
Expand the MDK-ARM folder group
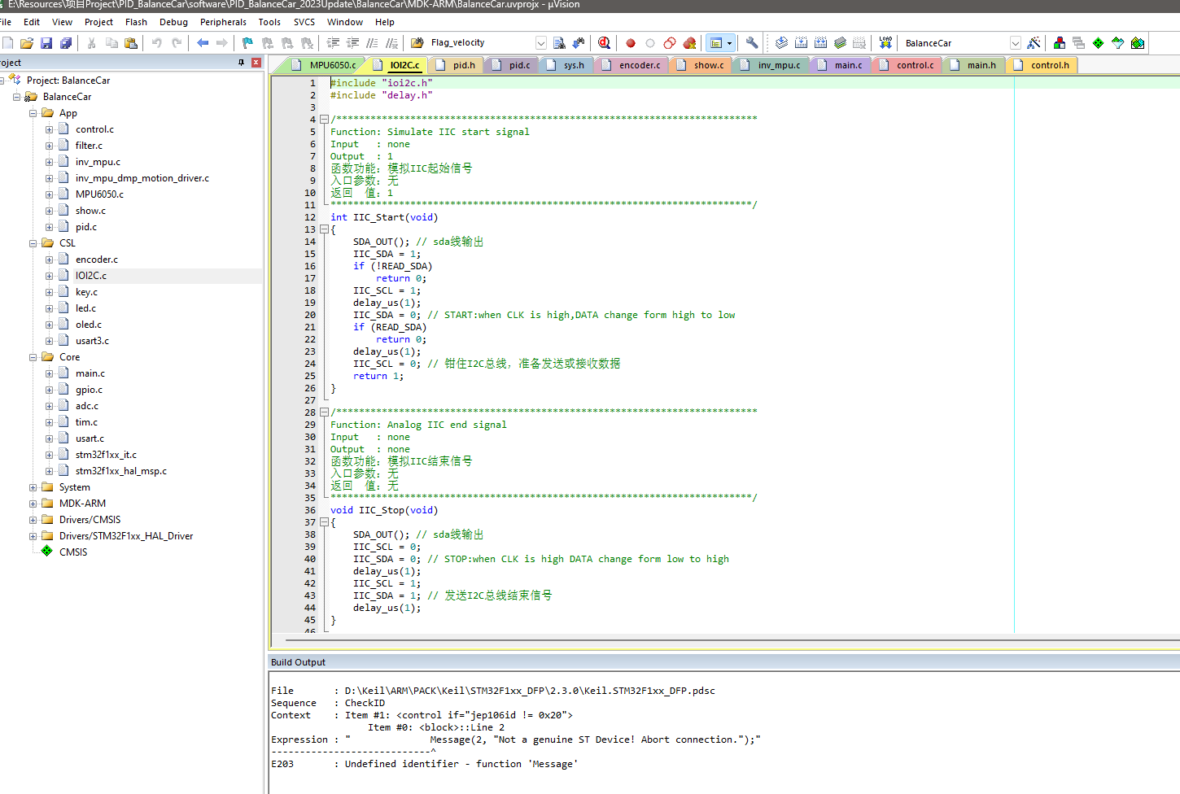33,504
